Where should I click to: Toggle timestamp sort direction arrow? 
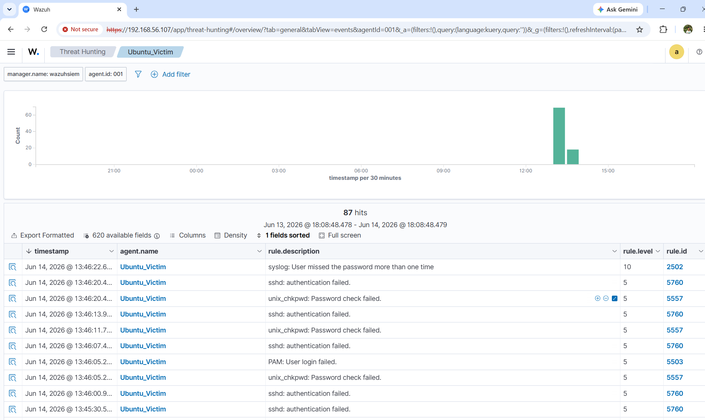tap(29, 251)
